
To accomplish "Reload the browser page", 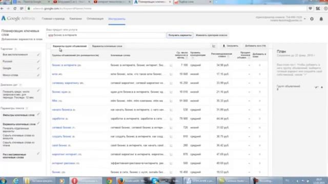I will pyautogui.click(x=15, y=9).
